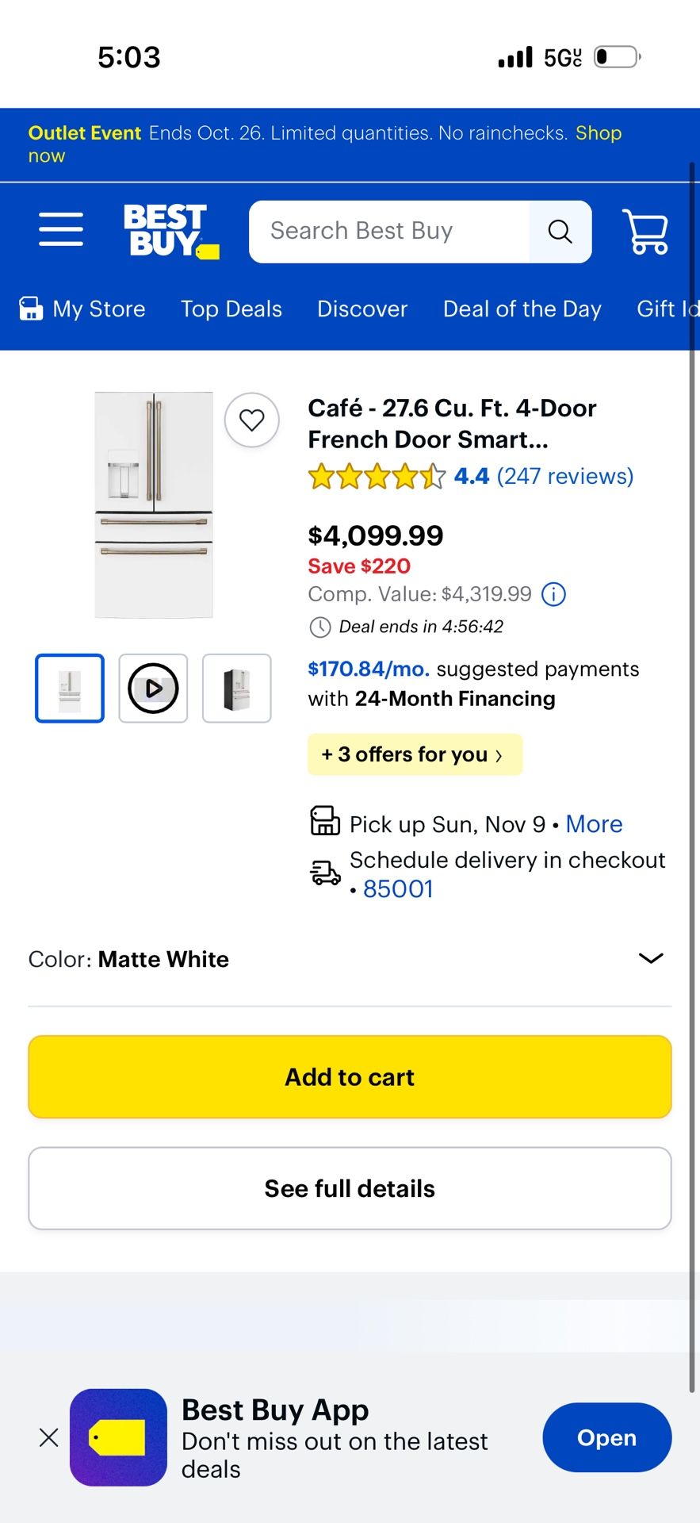Dismiss the Best Buy App banner

[49, 1437]
